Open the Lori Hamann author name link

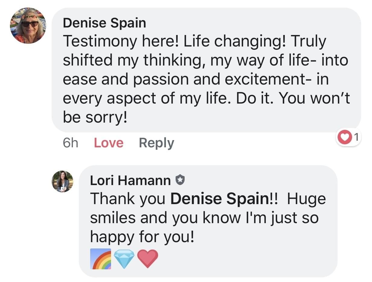point(130,181)
